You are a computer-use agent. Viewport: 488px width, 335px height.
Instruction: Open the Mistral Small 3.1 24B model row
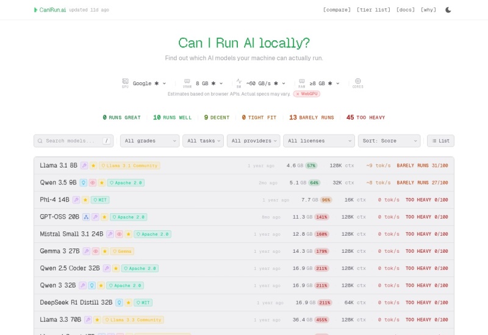pos(243,234)
